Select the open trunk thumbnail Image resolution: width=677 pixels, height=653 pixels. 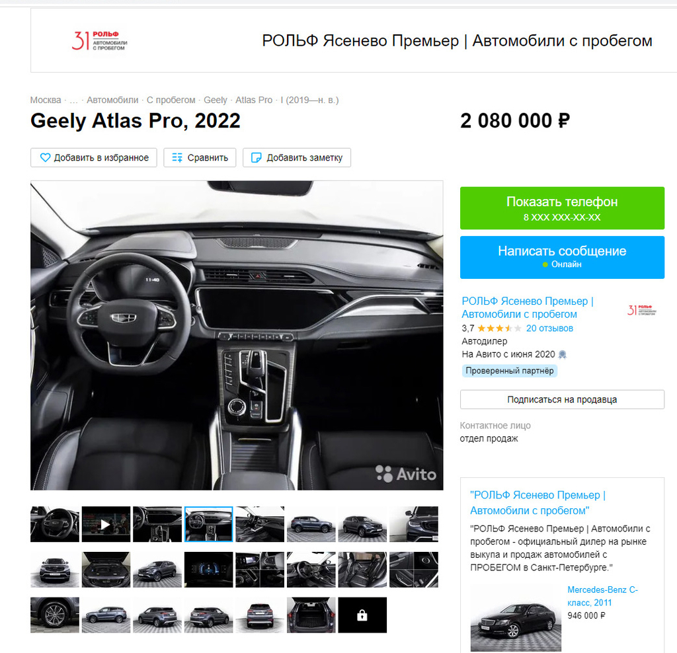311,615
